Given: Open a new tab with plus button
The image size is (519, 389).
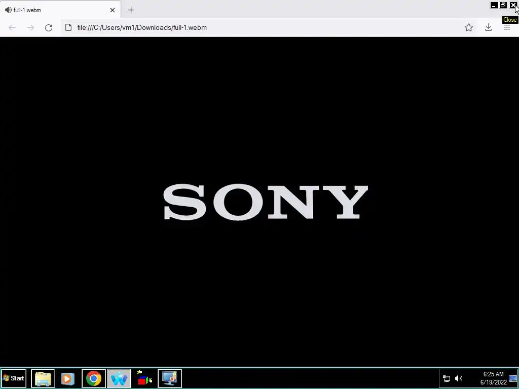Looking at the screenshot, I should [131, 10].
